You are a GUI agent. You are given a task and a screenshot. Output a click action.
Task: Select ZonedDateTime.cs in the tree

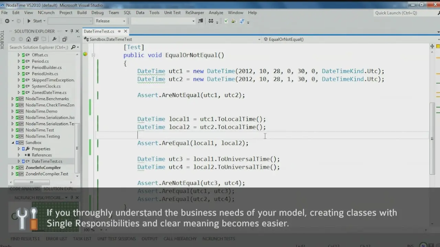coord(49,93)
